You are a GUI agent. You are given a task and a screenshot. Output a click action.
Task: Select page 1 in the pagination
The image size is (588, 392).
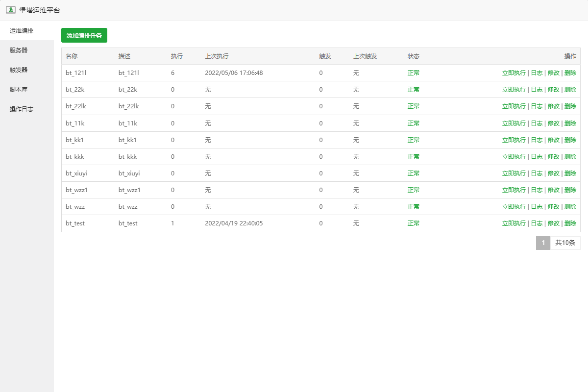543,243
